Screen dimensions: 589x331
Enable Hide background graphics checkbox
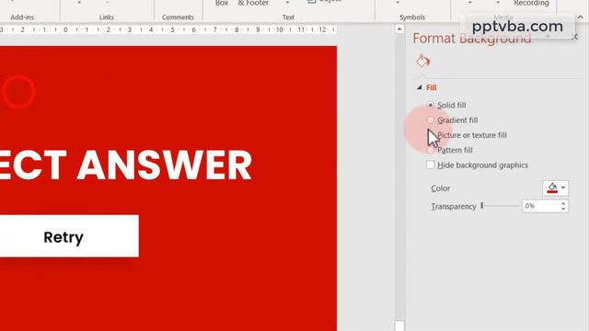pyautogui.click(x=431, y=165)
